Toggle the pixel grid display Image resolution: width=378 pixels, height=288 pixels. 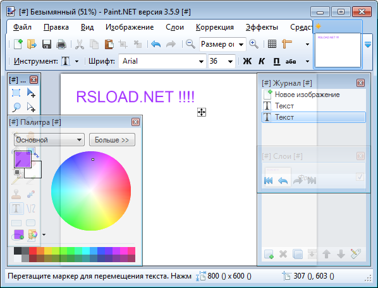[x=272, y=44]
